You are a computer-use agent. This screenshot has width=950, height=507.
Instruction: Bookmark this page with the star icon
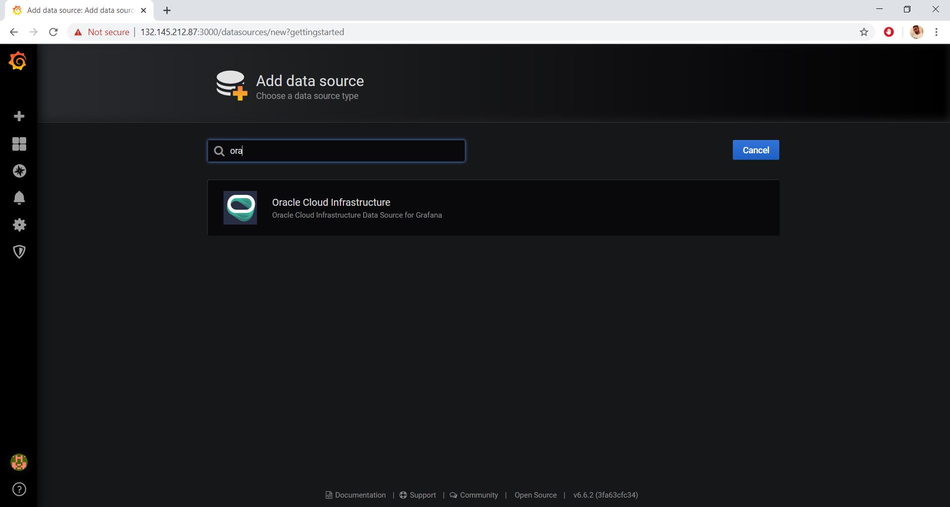tap(864, 32)
